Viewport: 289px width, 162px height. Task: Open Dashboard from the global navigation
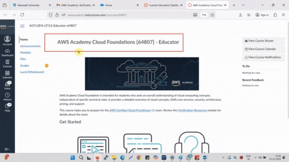7,53
